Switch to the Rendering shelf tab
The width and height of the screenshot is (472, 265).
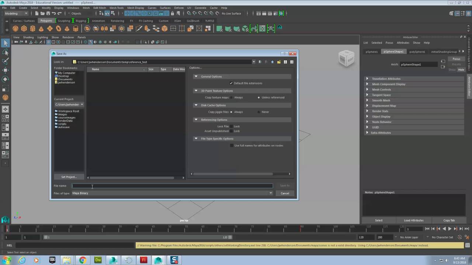tap(117, 21)
